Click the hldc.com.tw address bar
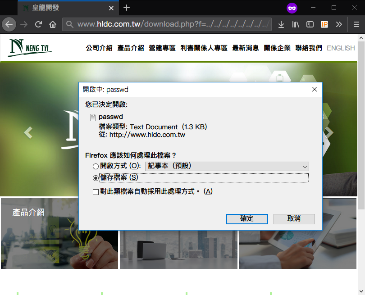 click(x=167, y=24)
